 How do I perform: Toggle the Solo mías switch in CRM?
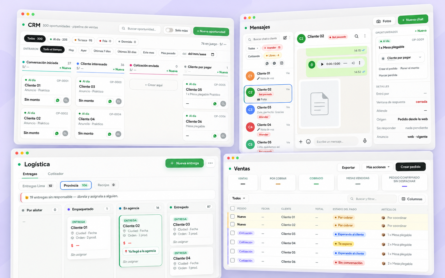pos(169,30)
